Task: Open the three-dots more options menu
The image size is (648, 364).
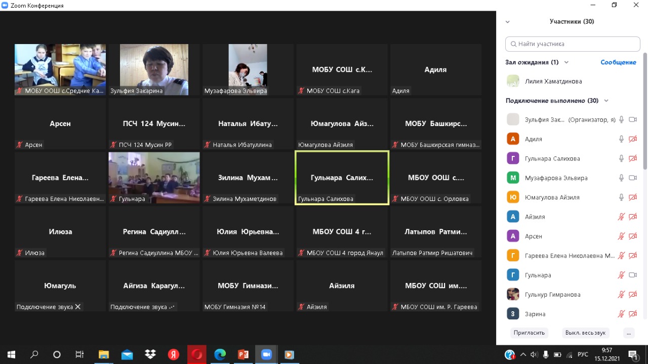Action: 628,333
